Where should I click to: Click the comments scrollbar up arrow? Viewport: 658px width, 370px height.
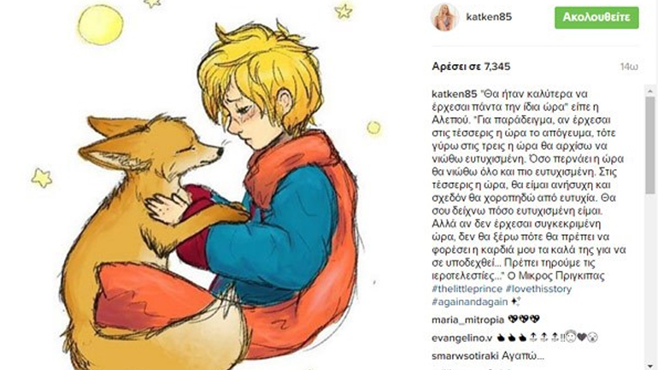(650, 91)
